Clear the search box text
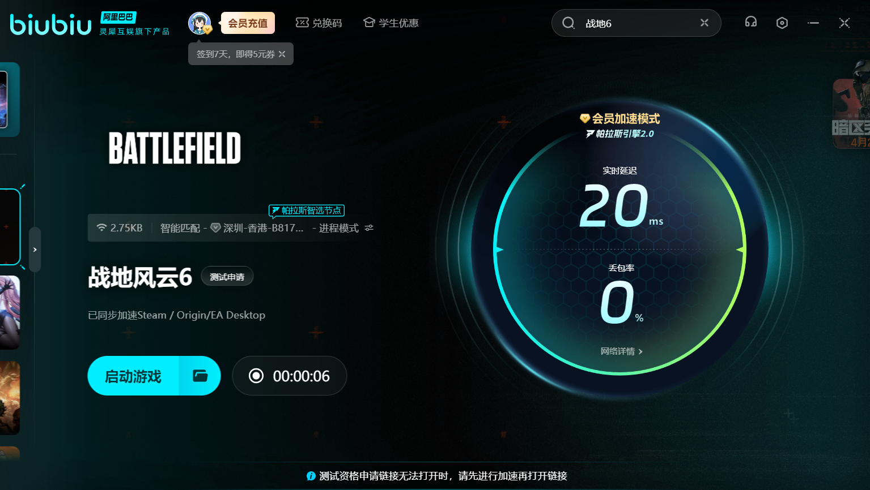The width and height of the screenshot is (870, 490). pyautogui.click(x=705, y=23)
